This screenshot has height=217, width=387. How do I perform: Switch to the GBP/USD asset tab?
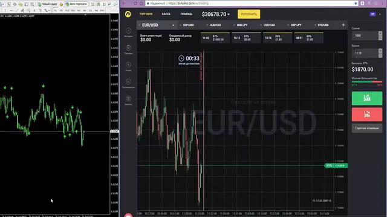point(188,25)
